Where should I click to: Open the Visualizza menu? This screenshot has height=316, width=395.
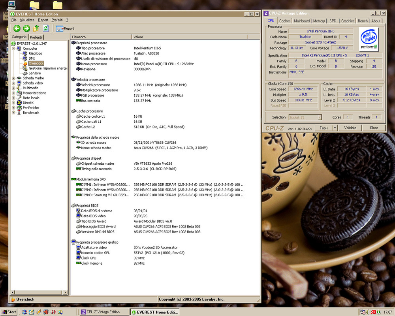[27, 20]
